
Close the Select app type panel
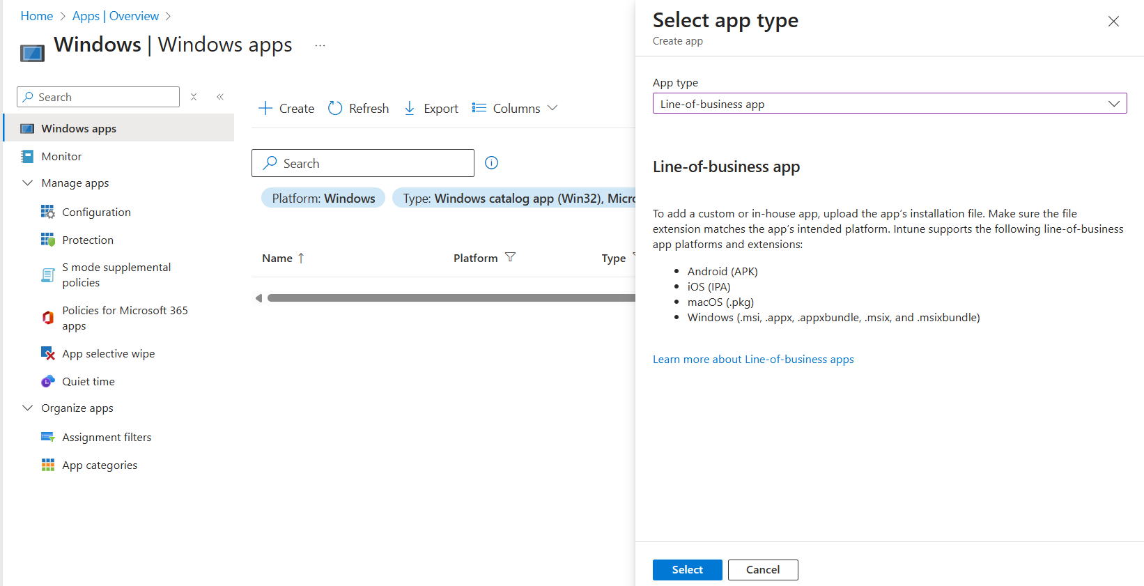pyautogui.click(x=1113, y=22)
